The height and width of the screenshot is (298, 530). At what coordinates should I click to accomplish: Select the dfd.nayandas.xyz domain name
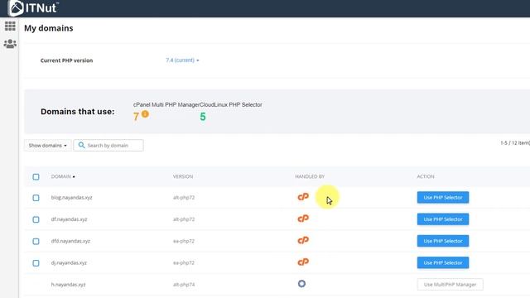70,241
